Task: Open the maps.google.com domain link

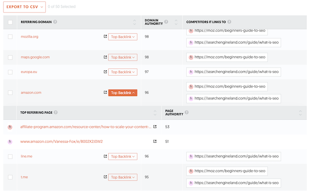Action: 35,57
